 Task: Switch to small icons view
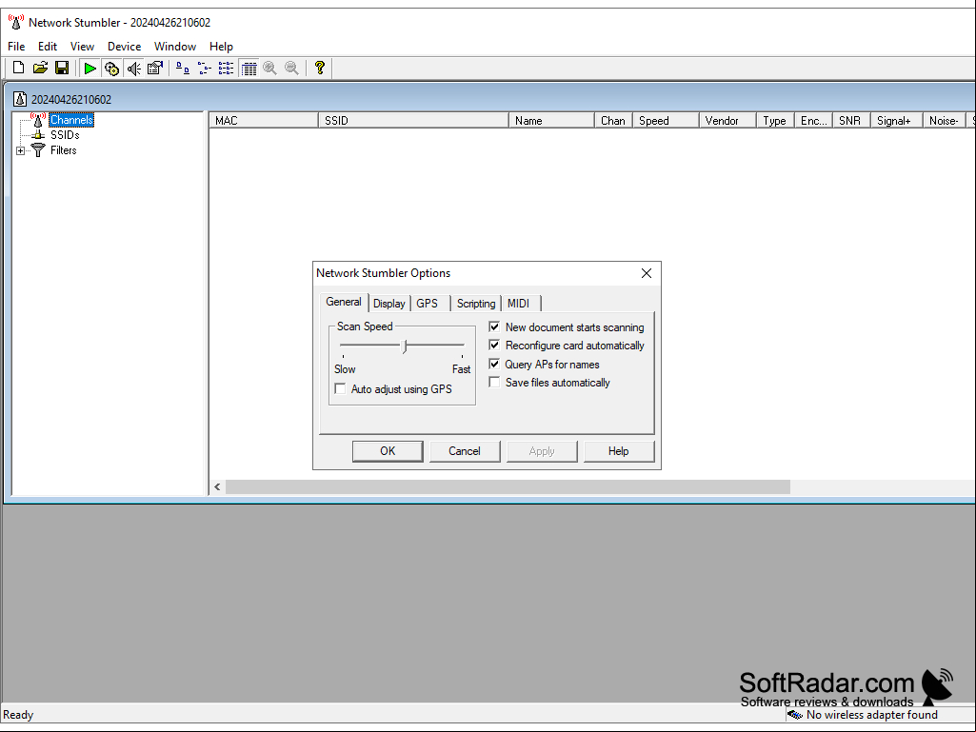(204, 69)
